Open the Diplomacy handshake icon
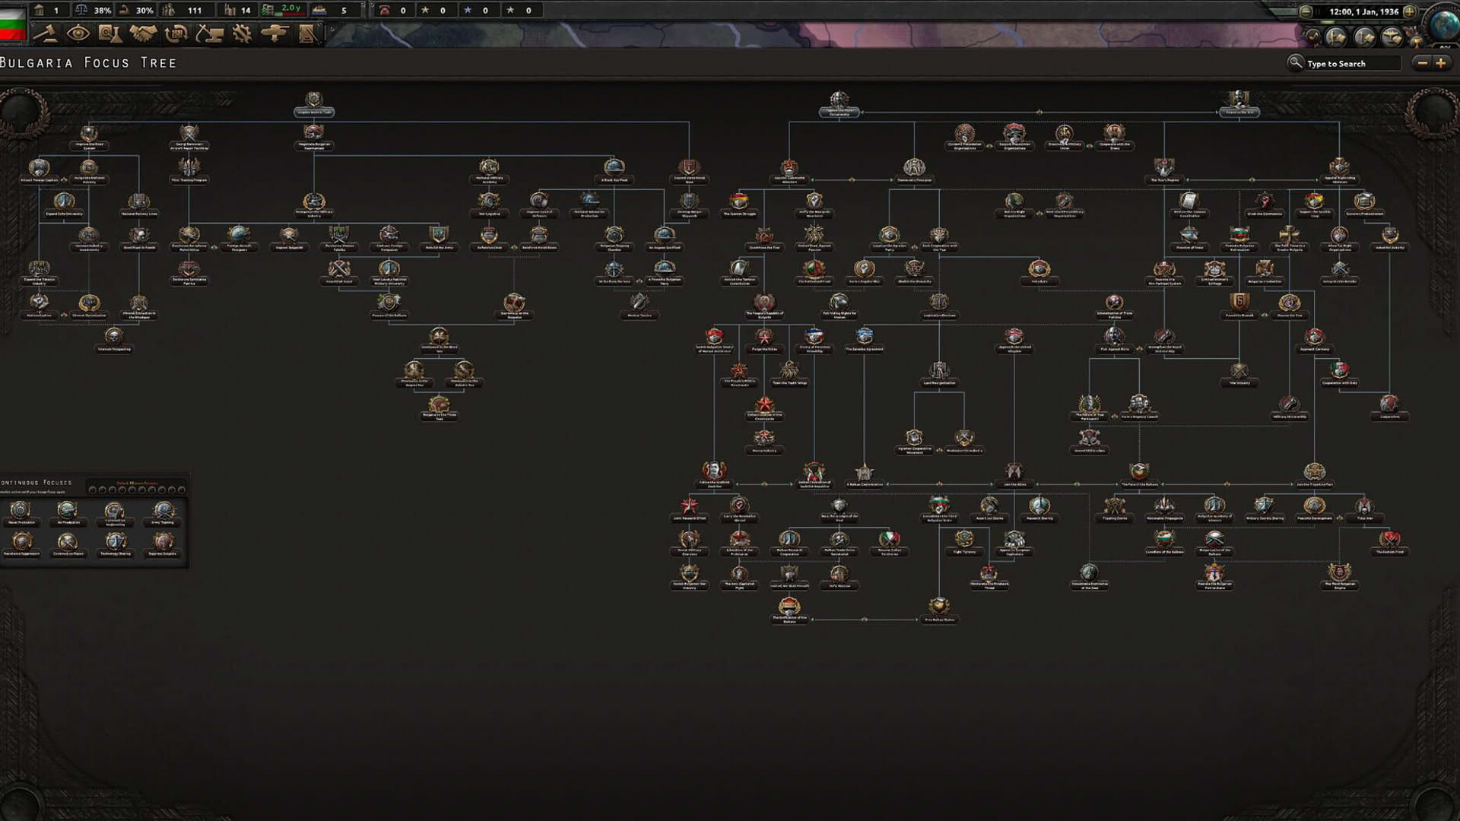This screenshot has width=1460, height=821. pyautogui.click(x=142, y=33)
